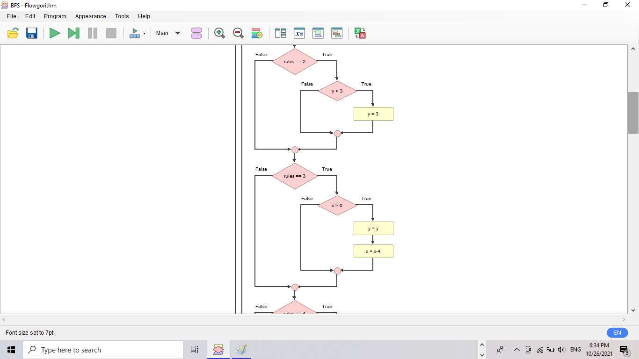The height and width of the screenshot is (359, 639).
Task: Open the Windows Start menu
Action: 11,350
